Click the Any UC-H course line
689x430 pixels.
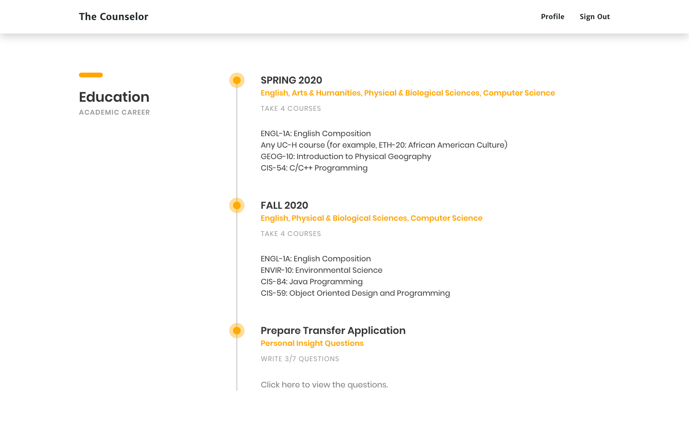384,145
